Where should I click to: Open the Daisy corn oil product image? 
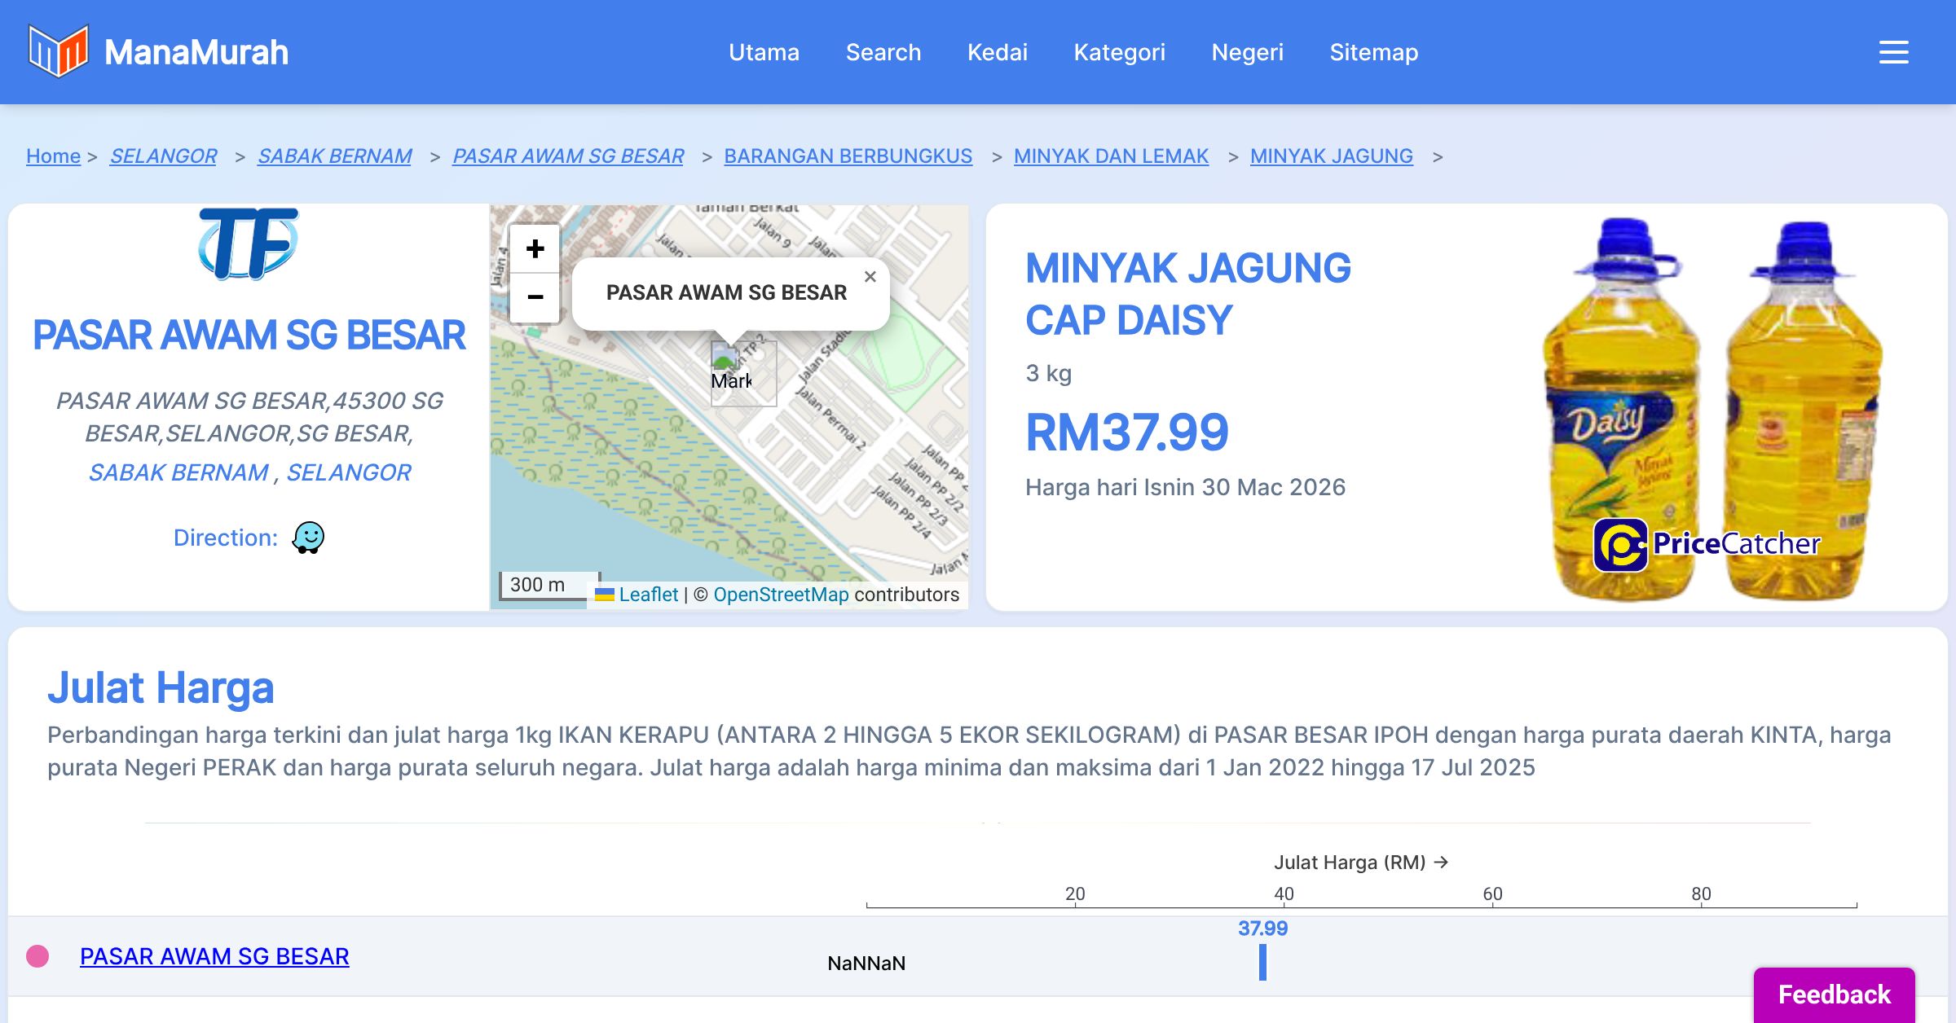point(1711,407)
